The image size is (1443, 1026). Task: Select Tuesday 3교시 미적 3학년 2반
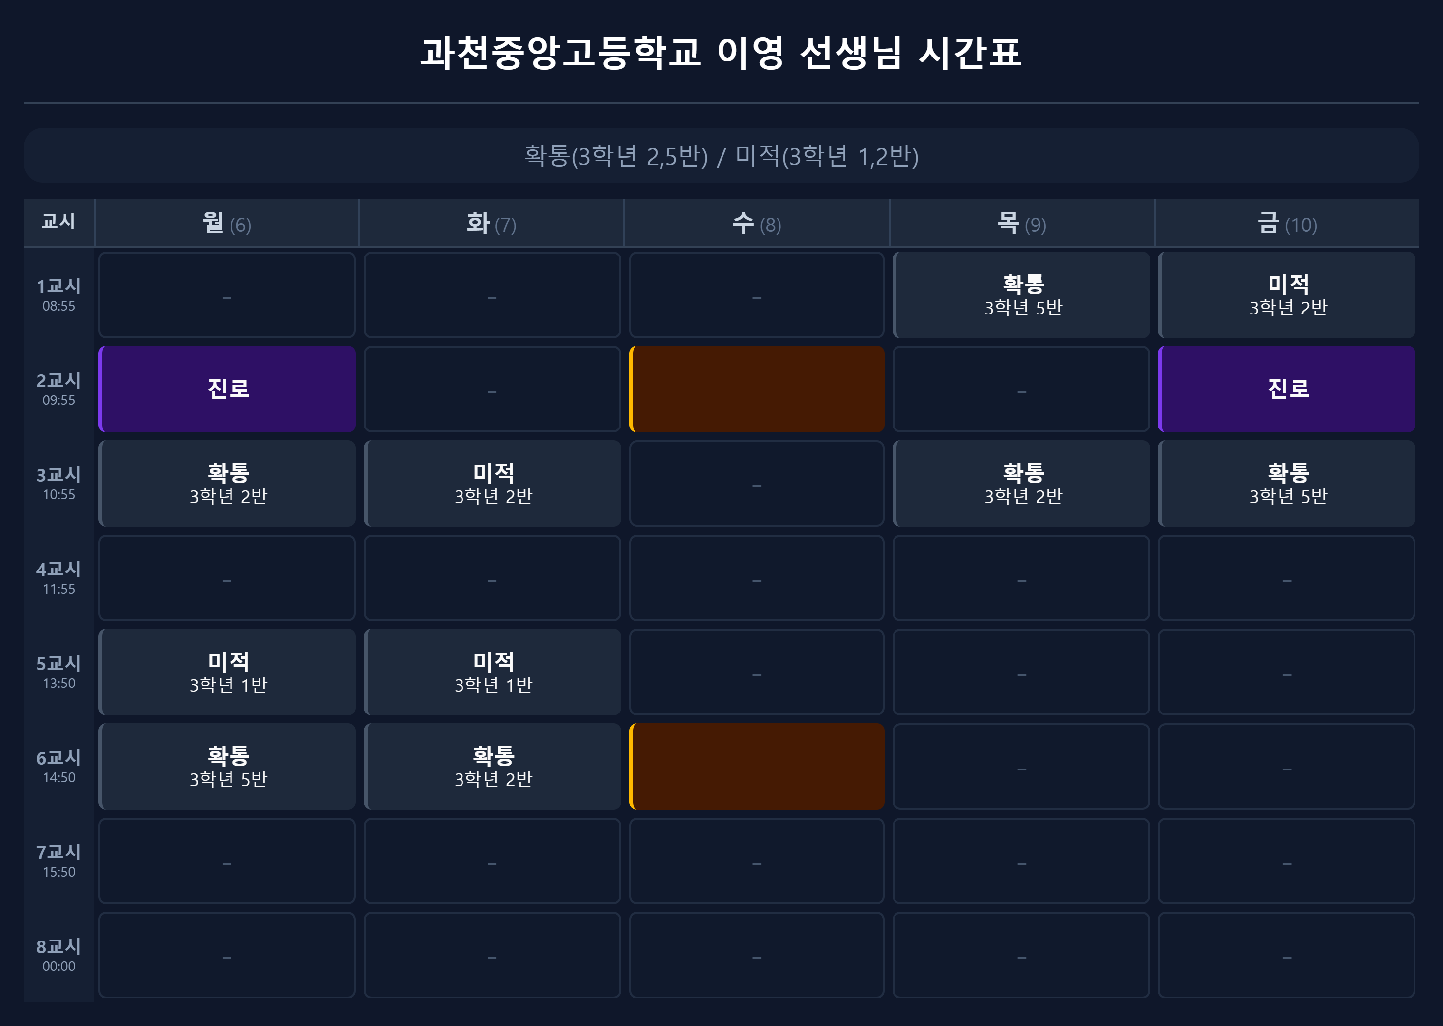[492, 484]
